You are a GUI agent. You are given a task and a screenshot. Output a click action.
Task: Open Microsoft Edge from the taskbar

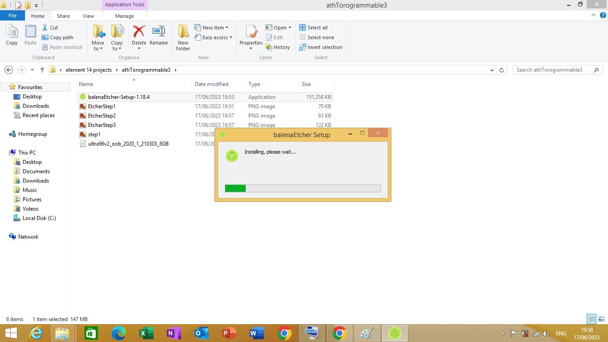tap(118, 333)
